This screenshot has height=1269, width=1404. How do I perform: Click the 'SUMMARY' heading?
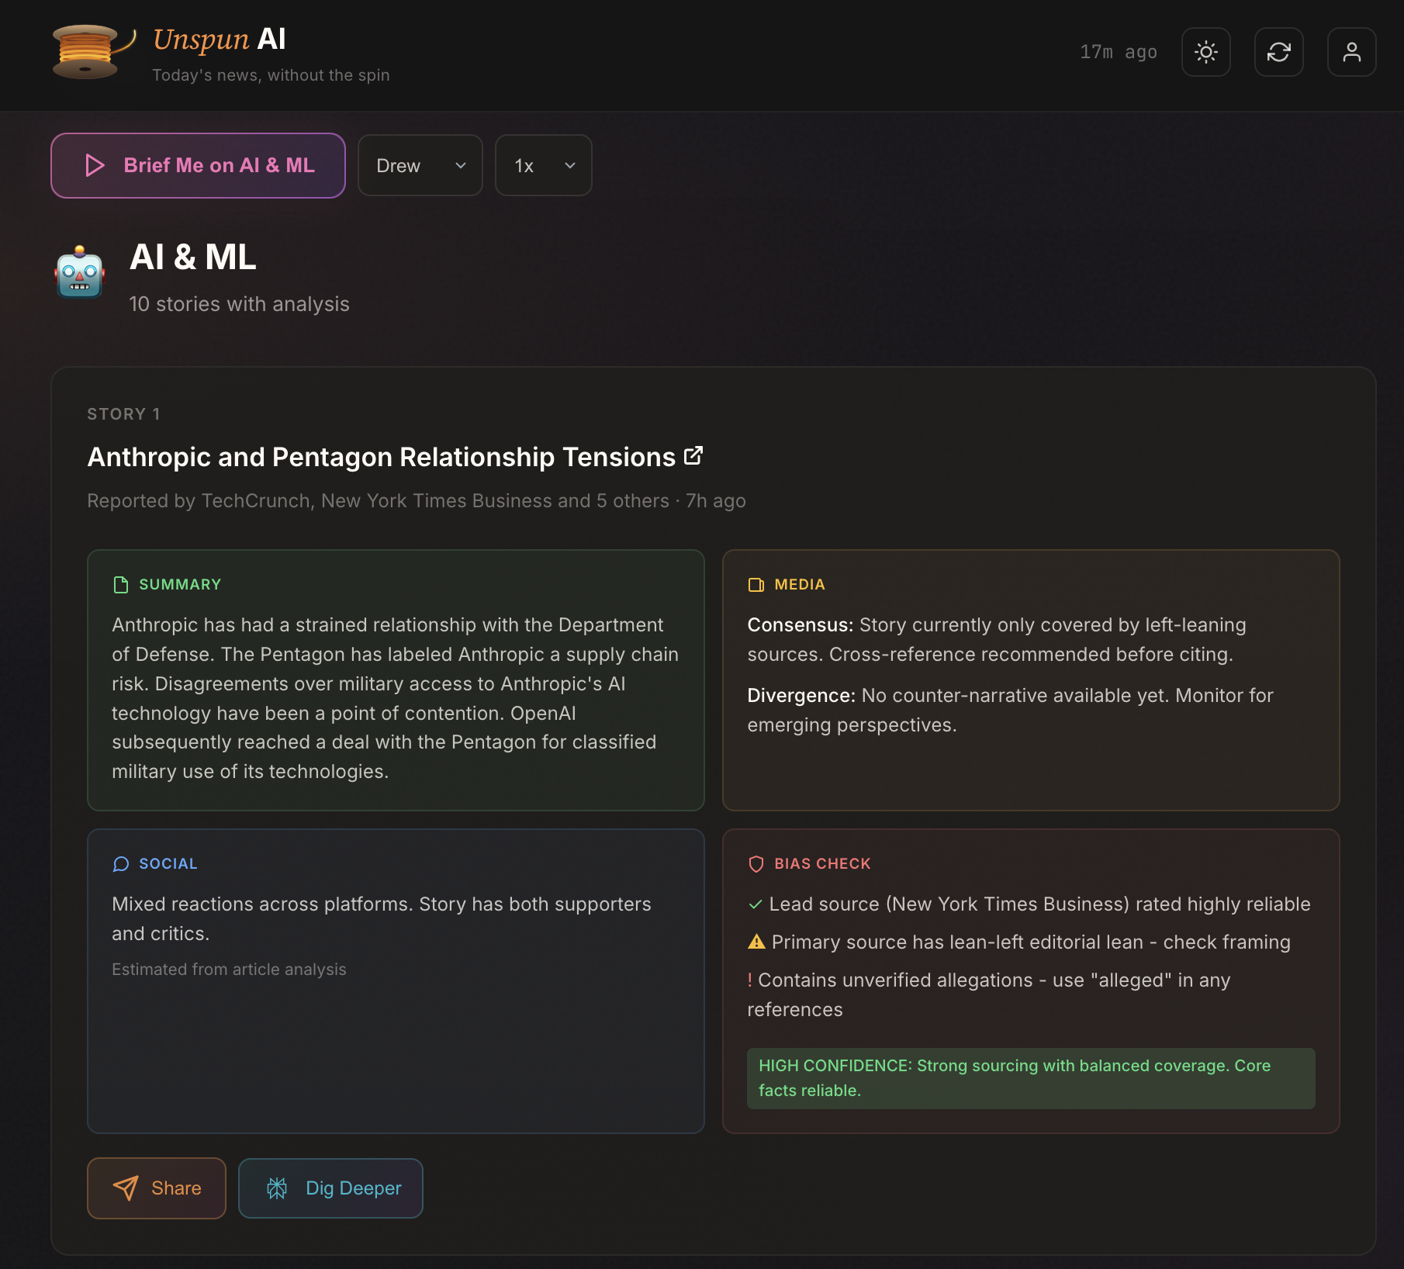180,585
